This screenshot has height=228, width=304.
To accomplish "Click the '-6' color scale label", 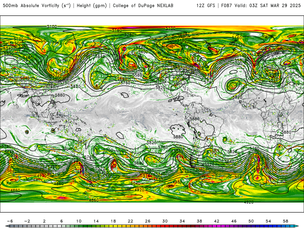I will 10,221.
